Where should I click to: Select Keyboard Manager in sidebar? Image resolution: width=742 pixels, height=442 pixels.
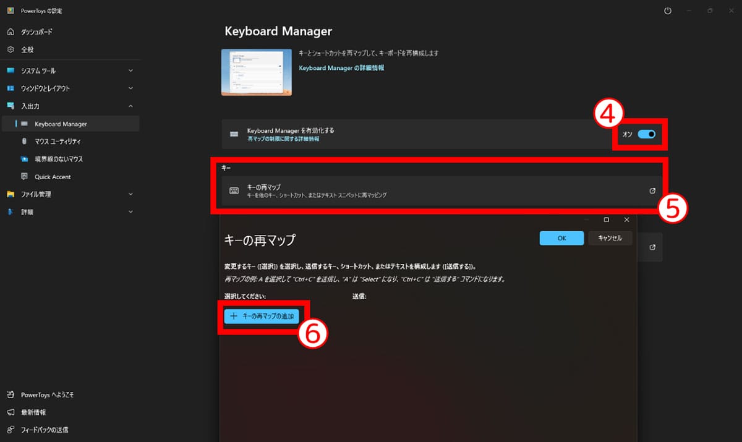(x=70, y=124)
